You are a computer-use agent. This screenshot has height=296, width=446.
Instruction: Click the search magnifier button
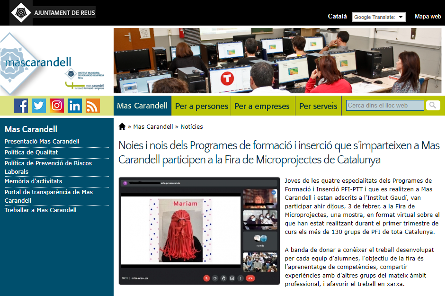[433, 106]
